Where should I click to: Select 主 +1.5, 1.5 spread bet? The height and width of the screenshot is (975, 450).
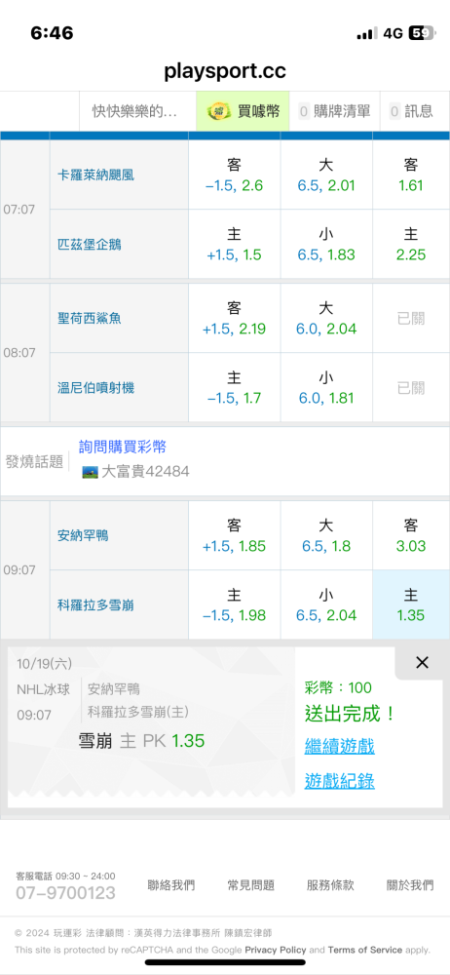(x=235, y=244)
